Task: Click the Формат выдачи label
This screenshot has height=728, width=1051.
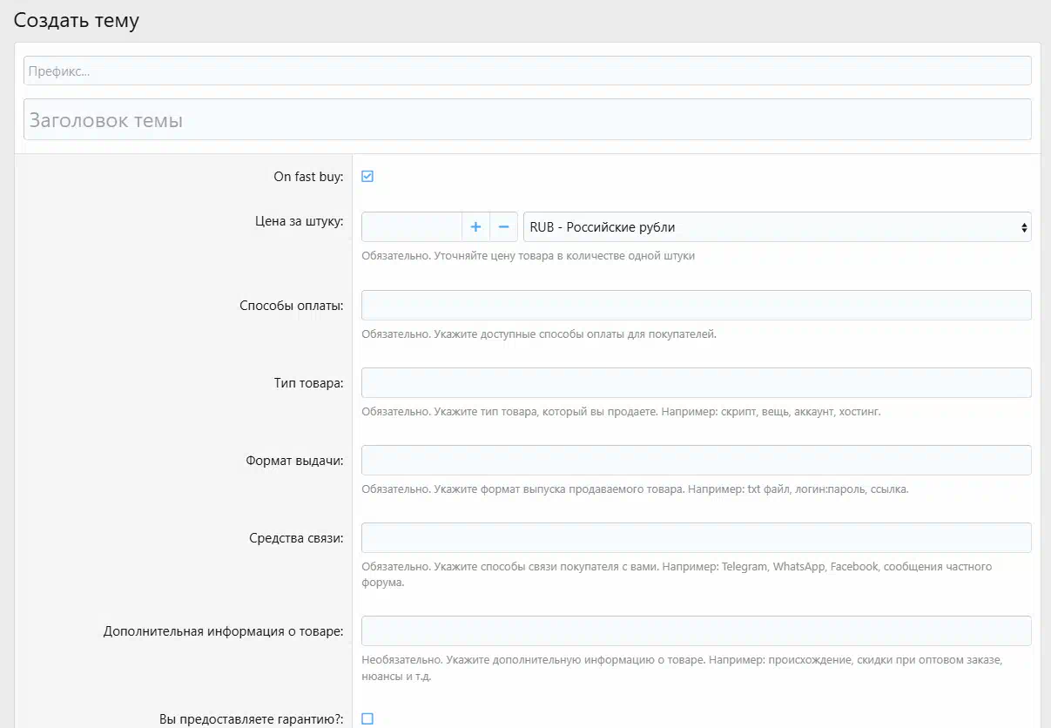Action: click(294, 461)
